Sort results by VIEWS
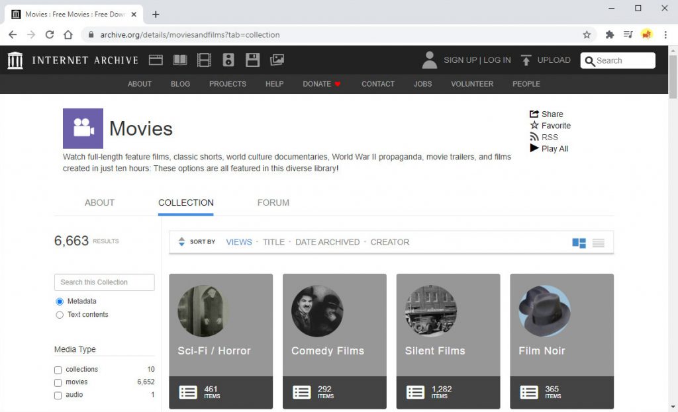678x412 pixels. pyautogui.click(x=238, y=242)
